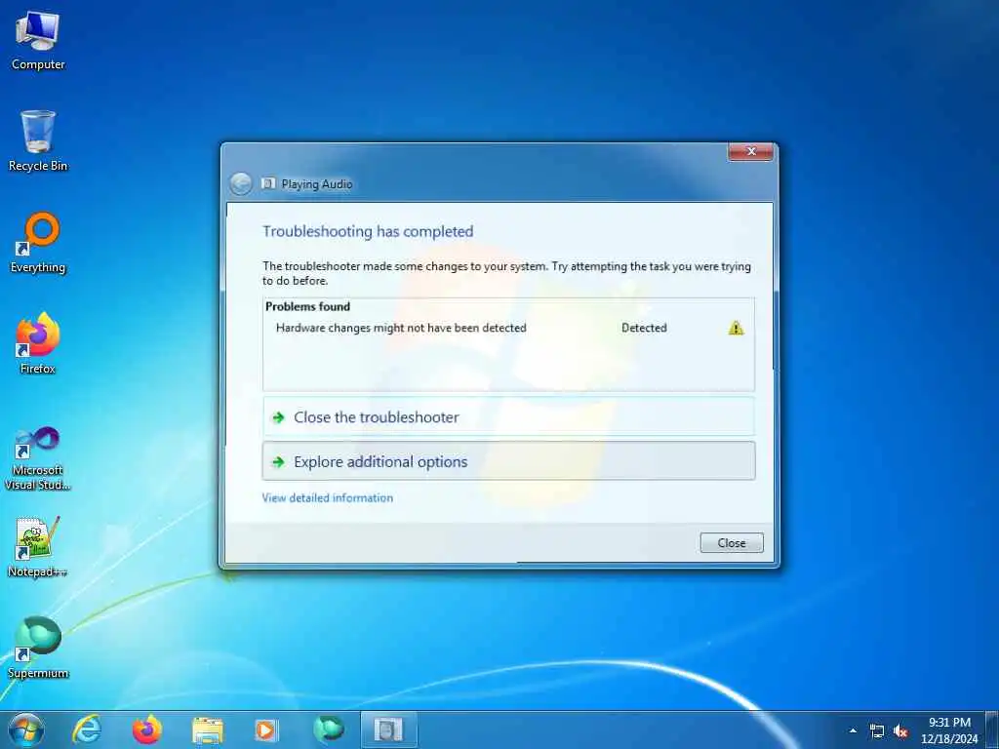Screen dimensions: 999x749
Task: Click the 'Playing Audio' title text
Action: click(317, 184)
